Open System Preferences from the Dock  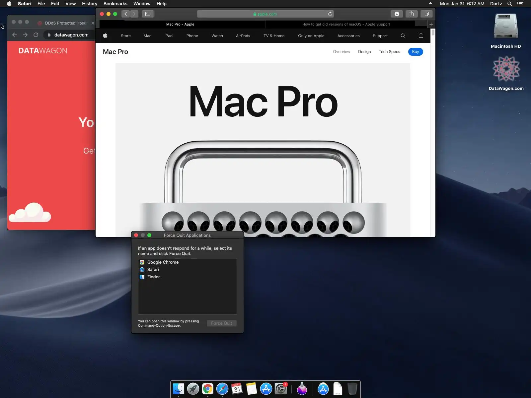(281, 389)
